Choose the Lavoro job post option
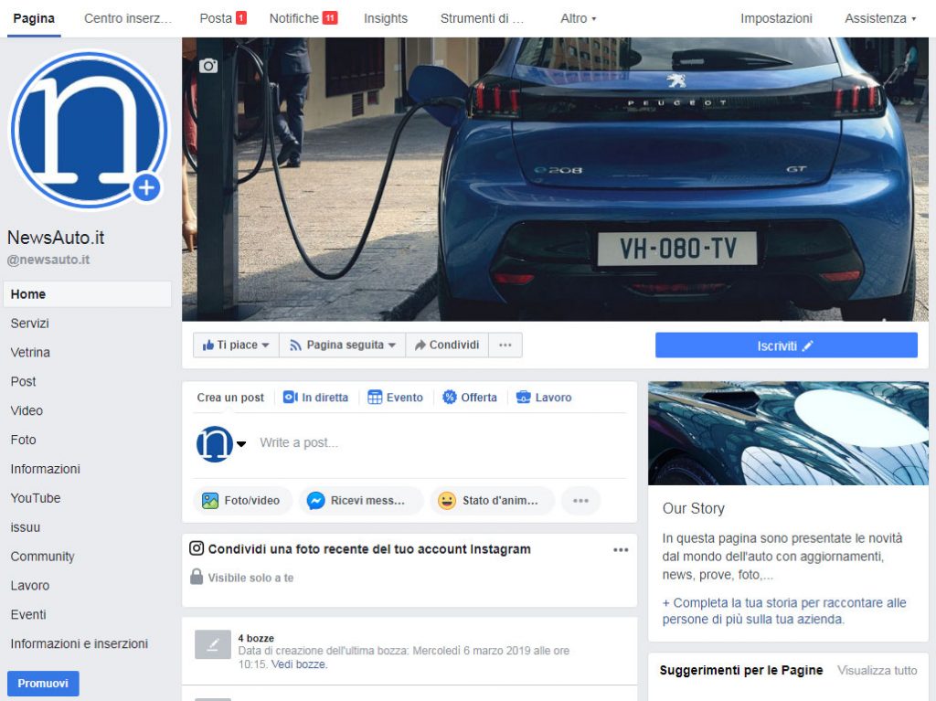 544,398
